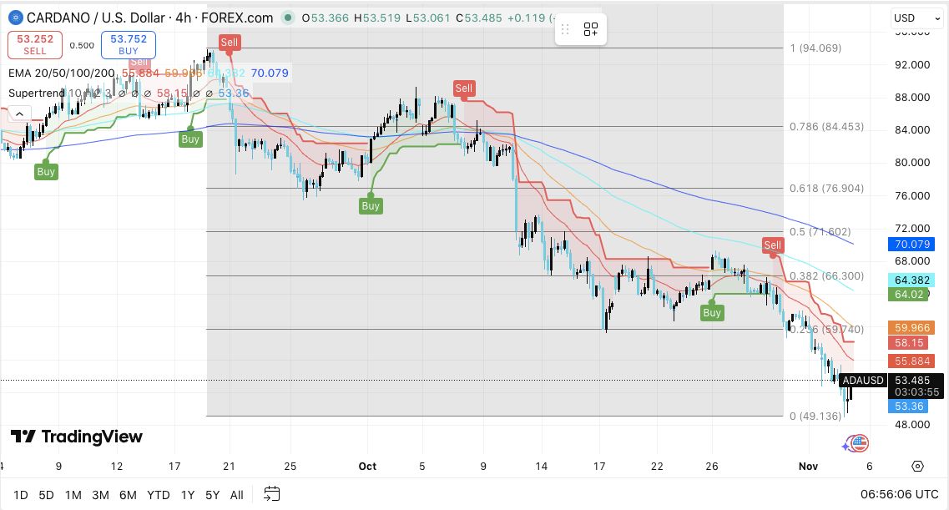Open chart settings gear icon
This screenshot has width=949, height=510.
[x=918, y=467]
